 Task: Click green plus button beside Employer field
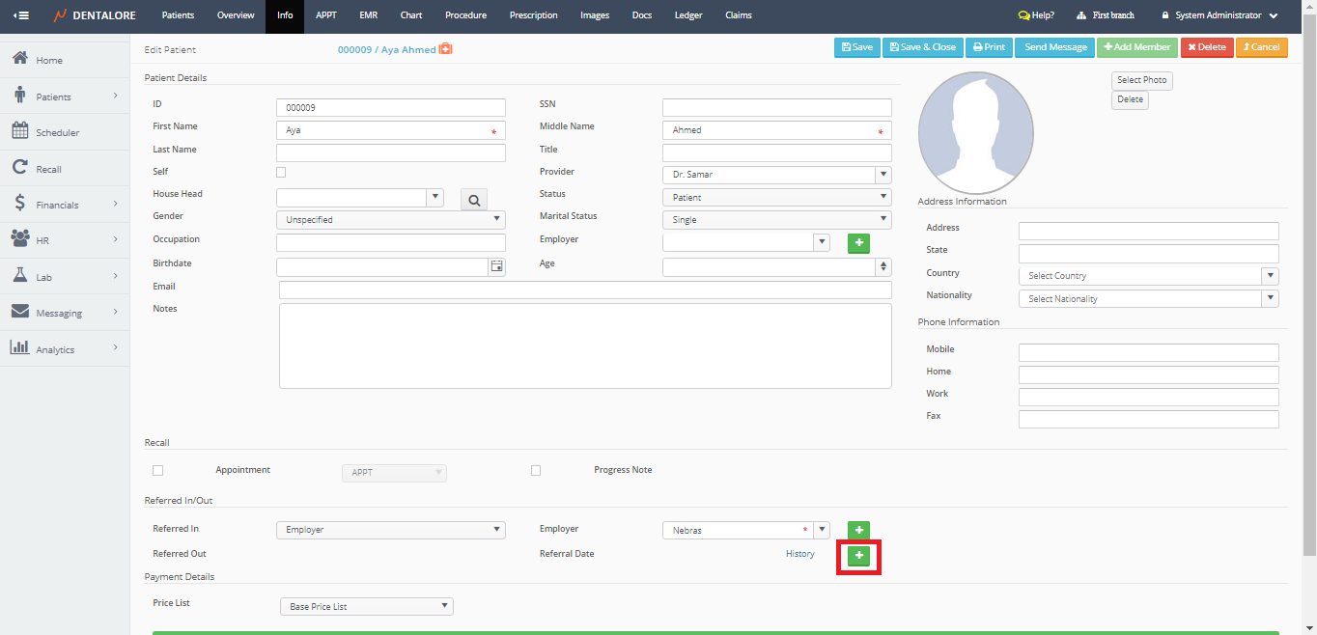[x=858, y=243]
